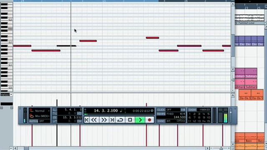Viewport: 267px width, 150px height.
Task: Click horizontal scrollbar right arrow
Action: (207, 148)
